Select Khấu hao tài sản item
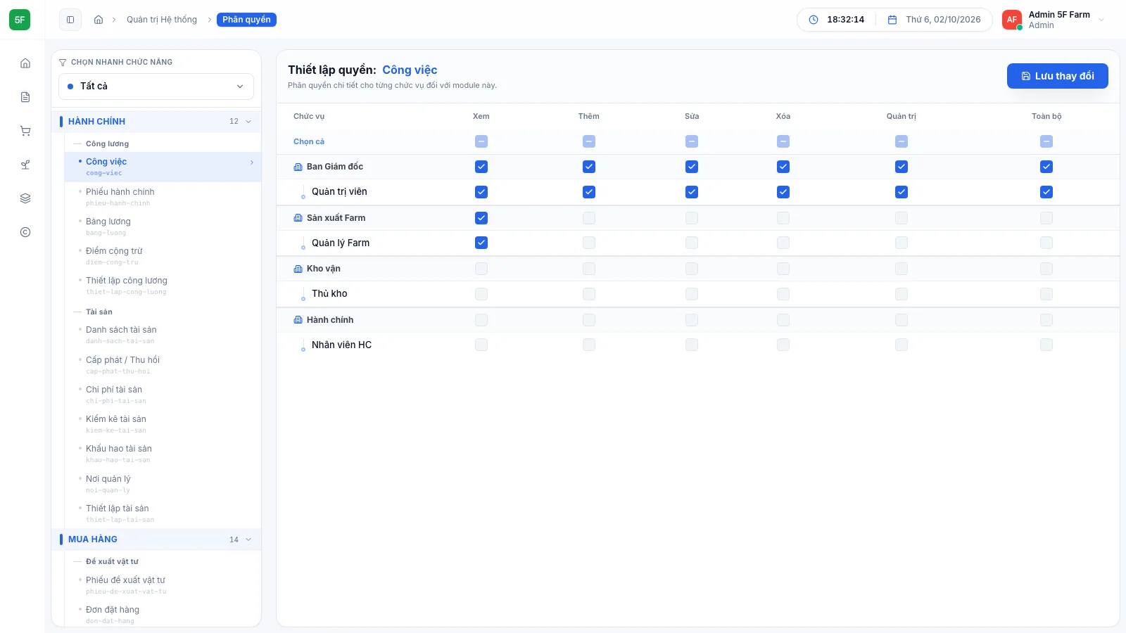Viewport: 1126px width, 633px height. click(x=163, y=454)
